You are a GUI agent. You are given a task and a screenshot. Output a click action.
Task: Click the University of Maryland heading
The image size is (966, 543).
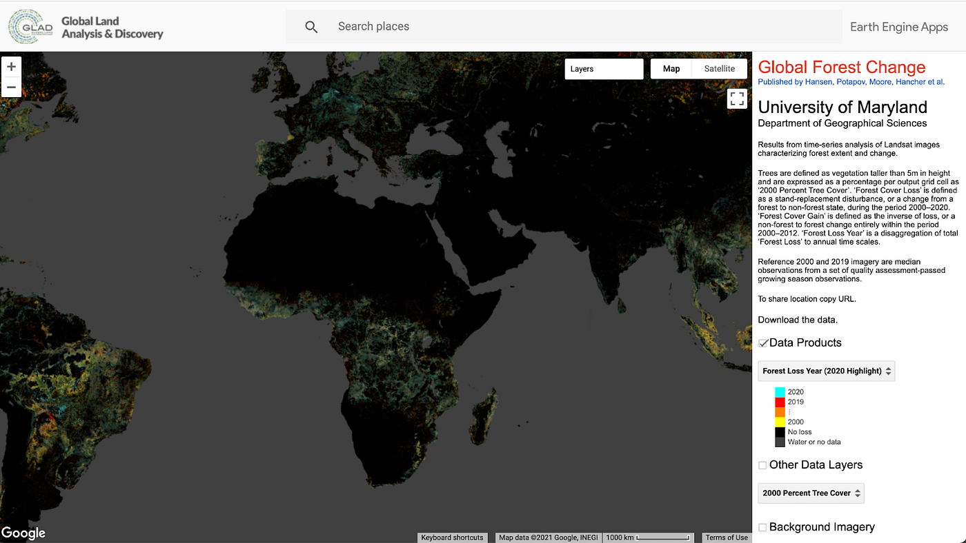[x=842, y=107]
